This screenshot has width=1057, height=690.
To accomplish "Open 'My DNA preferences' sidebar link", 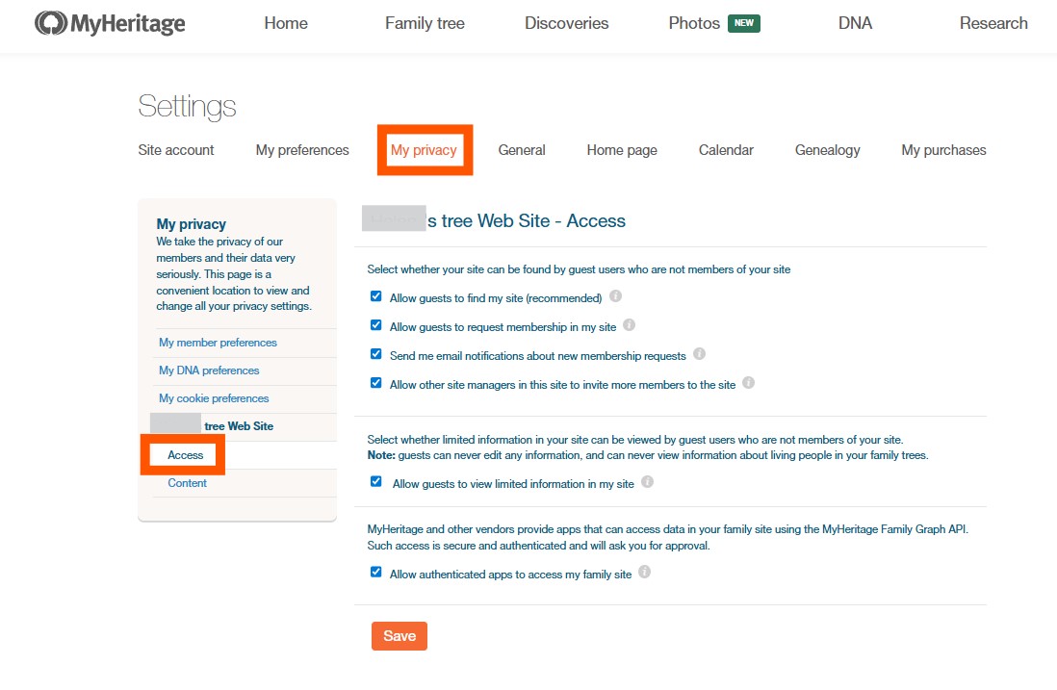I will coord(209,371).
